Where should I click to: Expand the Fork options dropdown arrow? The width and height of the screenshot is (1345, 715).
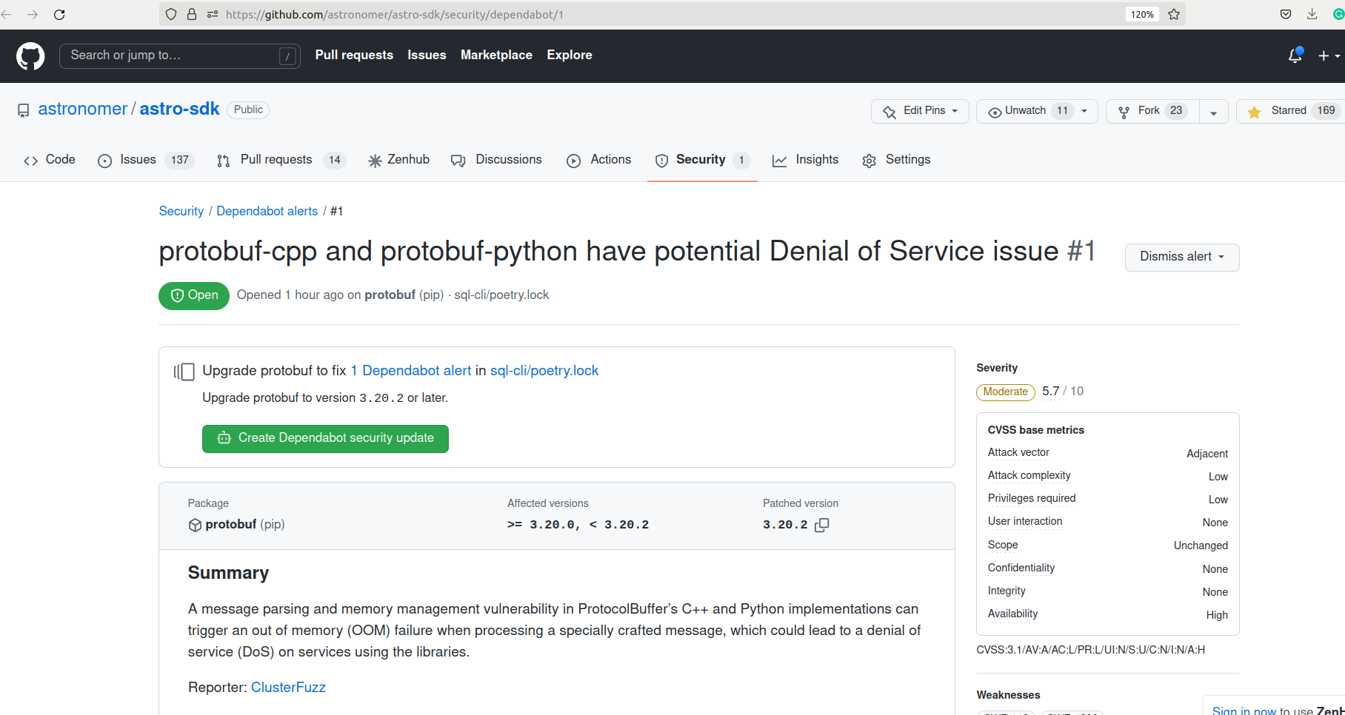coord(1214,112)
